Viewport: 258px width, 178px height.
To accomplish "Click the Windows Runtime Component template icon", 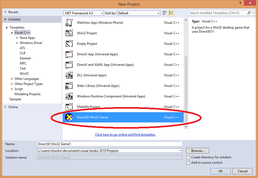I will point(69,96).
